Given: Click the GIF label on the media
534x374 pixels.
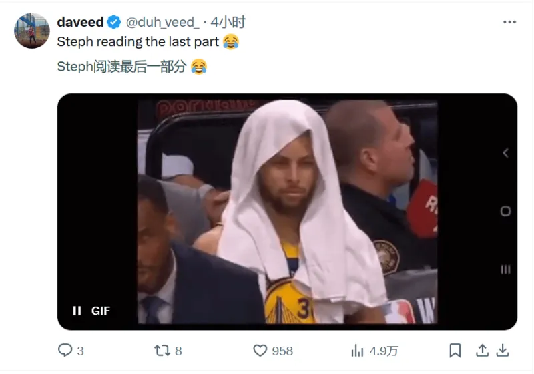Looking at the screenshot, I should point(101,311).
